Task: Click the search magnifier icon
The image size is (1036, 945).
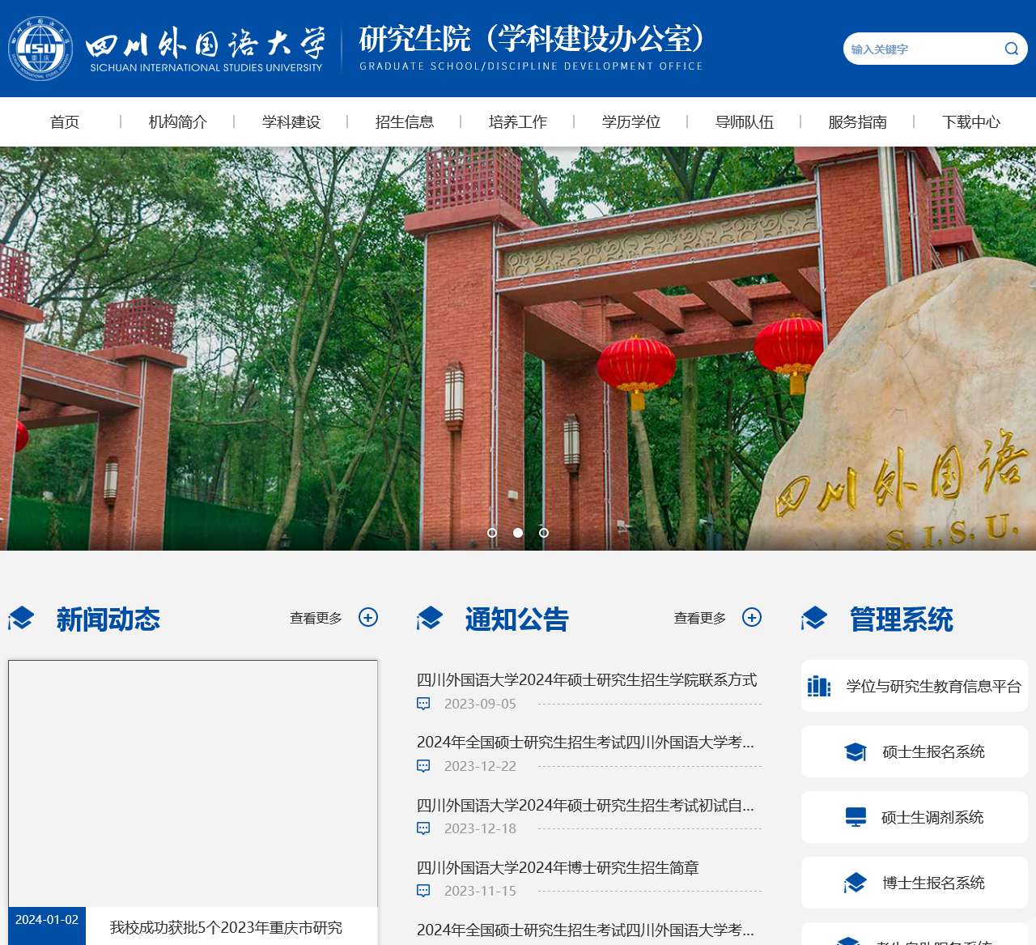Action: (x=1012, y=49)
